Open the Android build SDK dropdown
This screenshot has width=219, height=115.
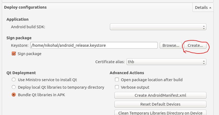point(158,27)
